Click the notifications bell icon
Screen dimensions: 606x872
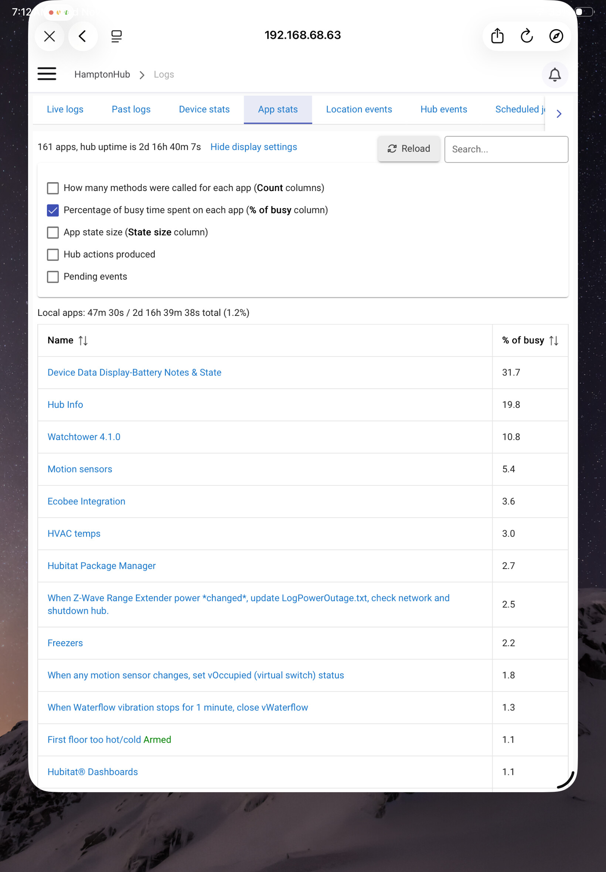pos(554,74)
